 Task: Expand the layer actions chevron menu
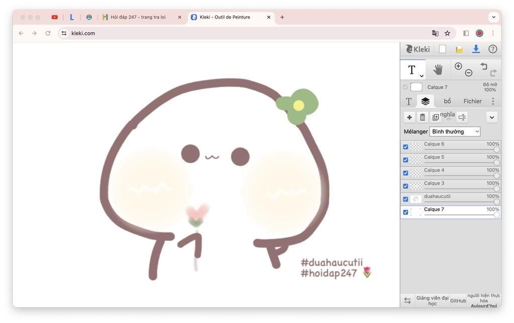[492, 117]
